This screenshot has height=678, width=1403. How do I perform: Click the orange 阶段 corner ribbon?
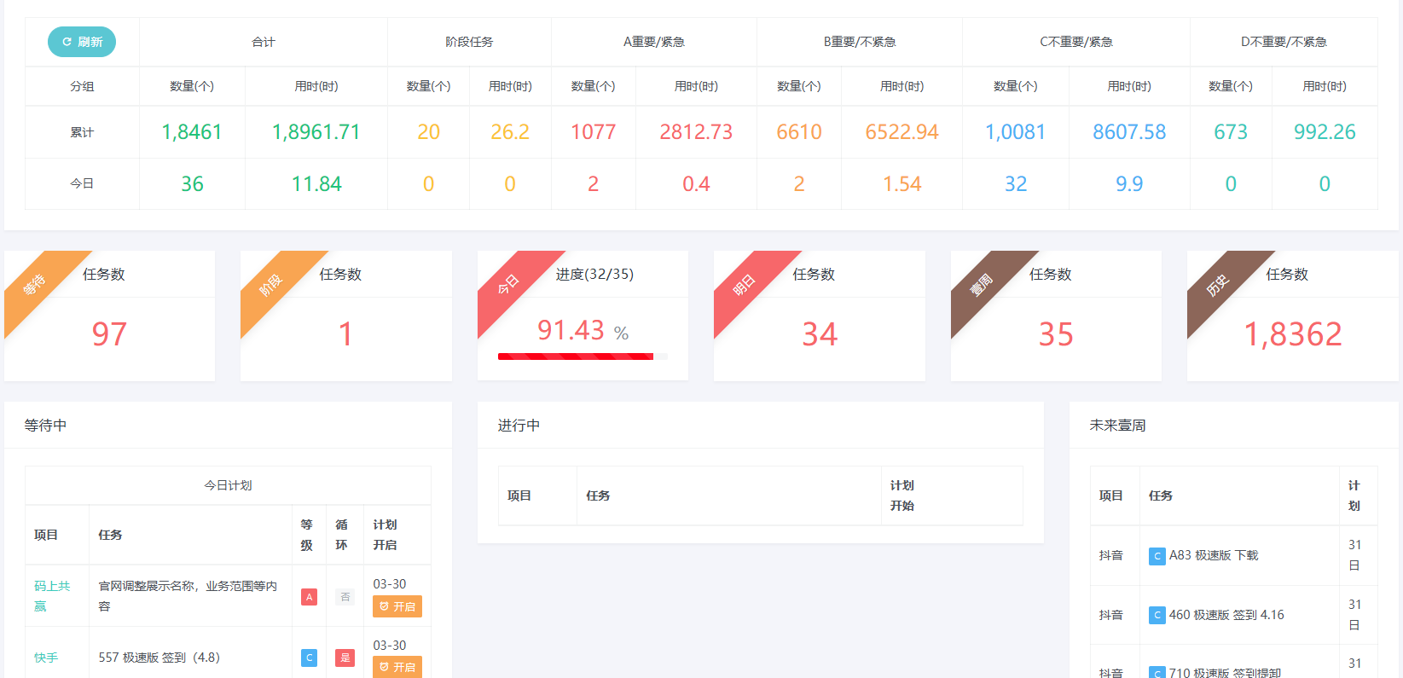[x=272, y=284]
